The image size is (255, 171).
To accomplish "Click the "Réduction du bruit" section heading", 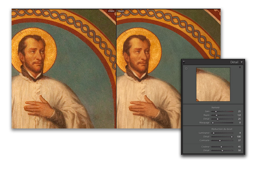I will coord(222,129).
